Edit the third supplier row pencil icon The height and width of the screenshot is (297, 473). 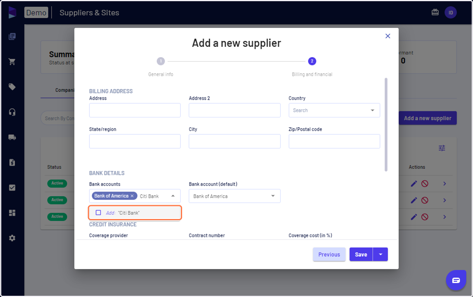tap(414, 217)
